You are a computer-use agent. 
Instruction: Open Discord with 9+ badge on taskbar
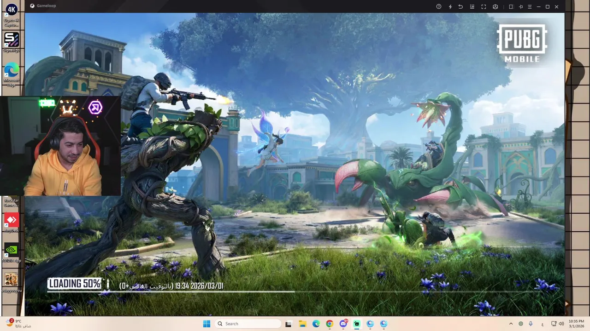(x=343, y=324)
